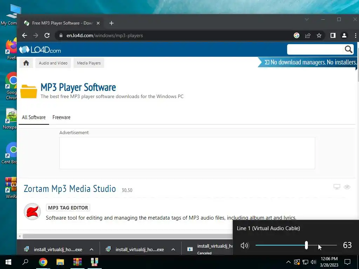
Task: Open Chrome side panel icon
Action: pyautogui.click(x=333, y=35)
